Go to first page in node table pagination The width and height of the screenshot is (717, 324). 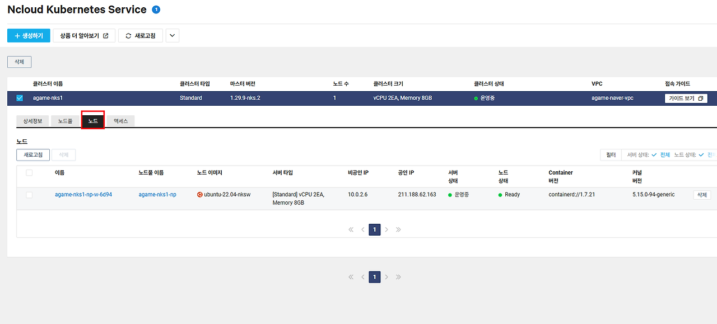pos(351,229)
